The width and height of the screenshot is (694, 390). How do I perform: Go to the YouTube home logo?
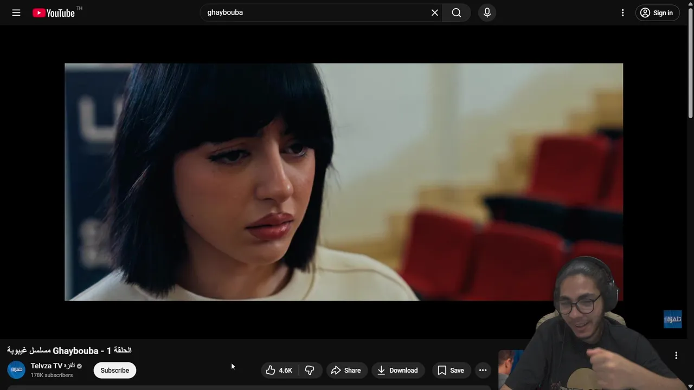53,13
